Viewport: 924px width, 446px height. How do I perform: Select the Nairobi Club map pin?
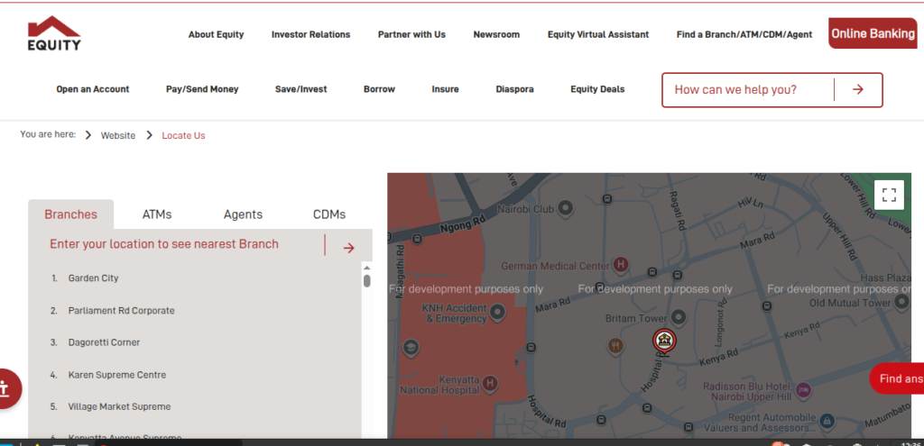tap(566, 209)
